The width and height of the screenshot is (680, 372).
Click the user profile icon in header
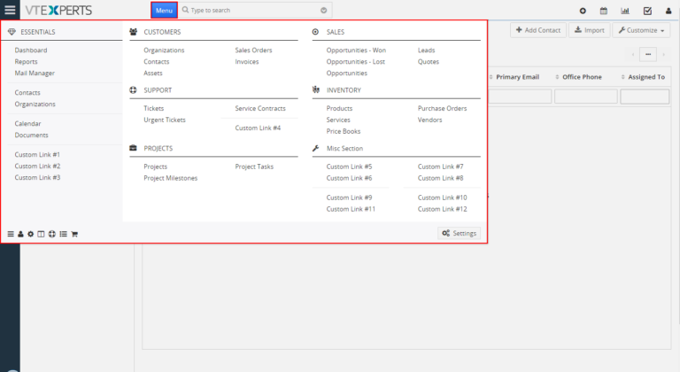pos(669,11)
